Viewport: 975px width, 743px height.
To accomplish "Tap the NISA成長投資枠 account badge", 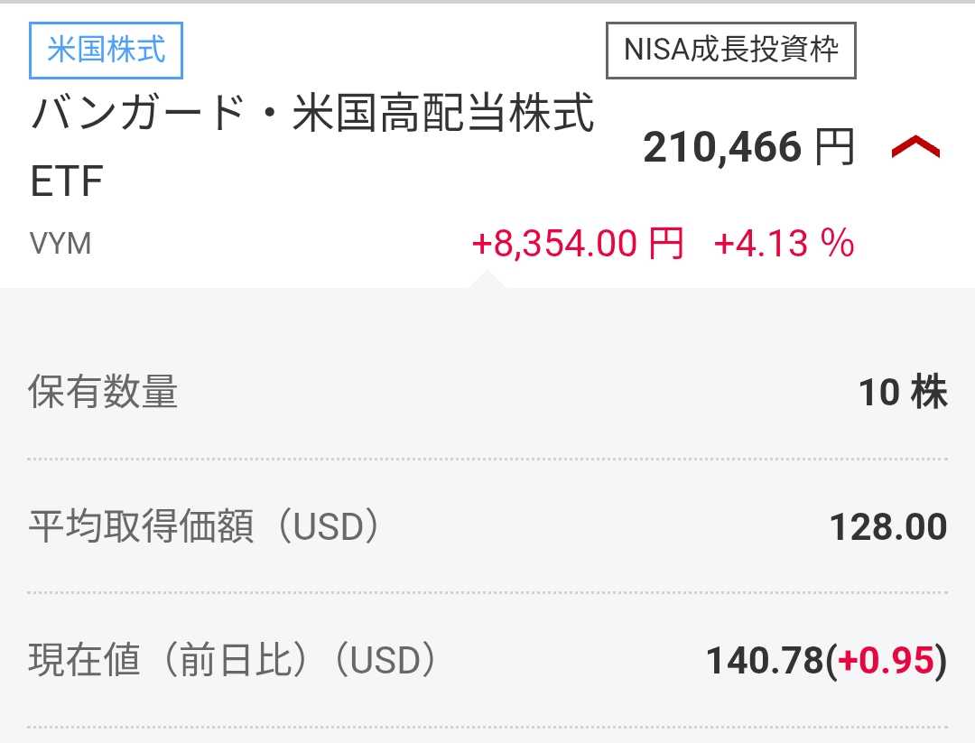I will tap(730, 49).
